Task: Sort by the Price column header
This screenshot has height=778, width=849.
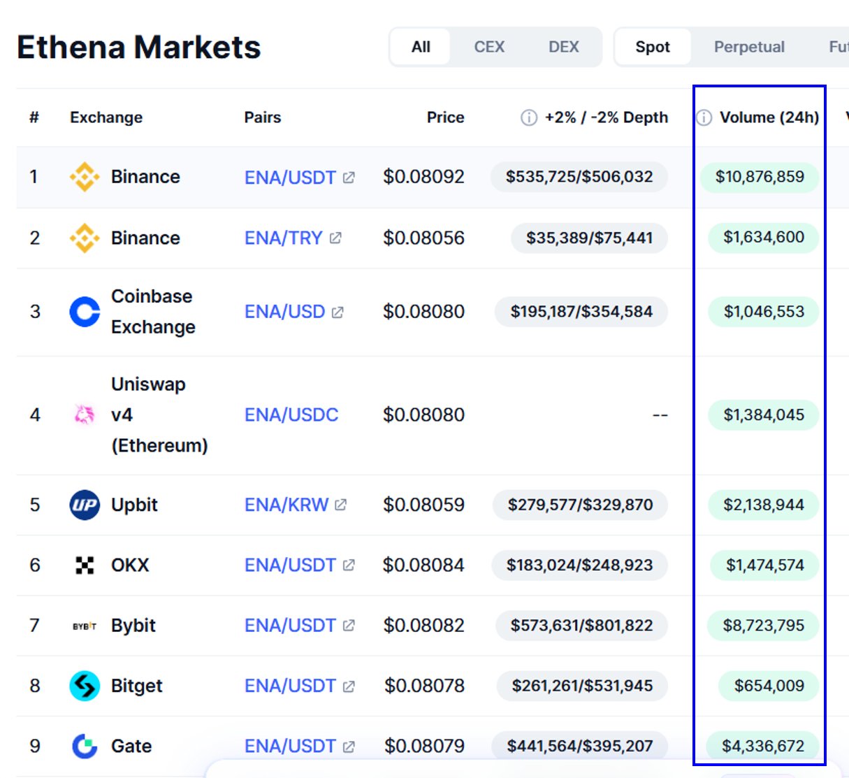Action: [446, 117]
